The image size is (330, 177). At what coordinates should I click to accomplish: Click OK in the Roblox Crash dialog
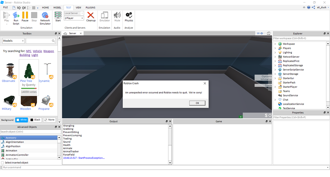[197, 103]
